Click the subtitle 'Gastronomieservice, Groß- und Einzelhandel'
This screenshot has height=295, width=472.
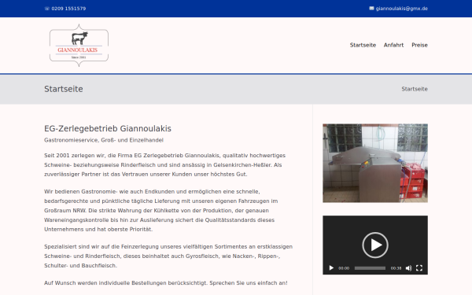click(104, 140)
